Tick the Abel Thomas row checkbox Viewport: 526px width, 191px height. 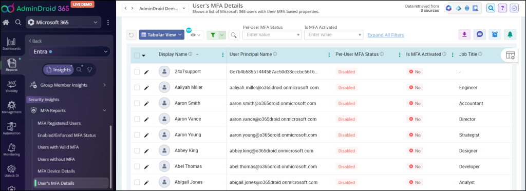pos(137,166)
